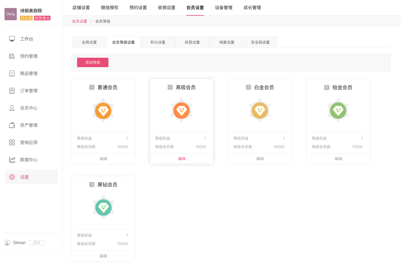
Task: Click the 数据中心 chart icon
Action: (12, 160)
